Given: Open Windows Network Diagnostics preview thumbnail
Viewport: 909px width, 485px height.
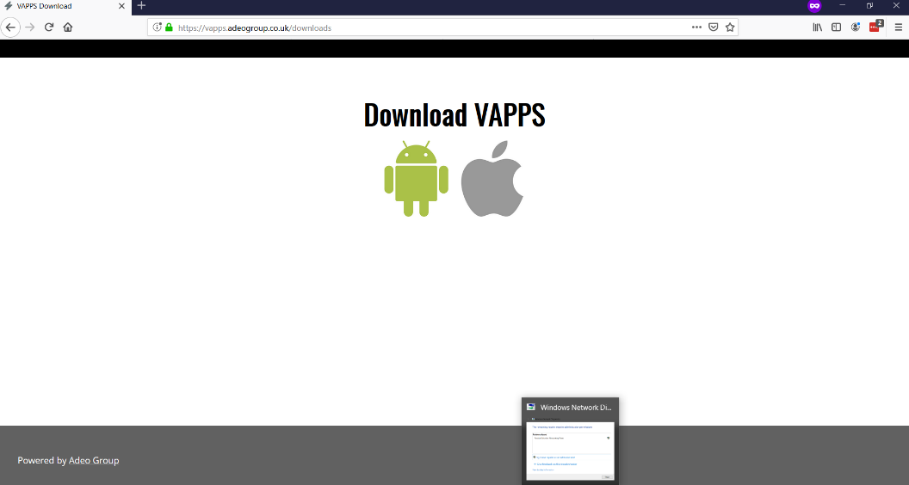Looking at the screenshot, I should coord(570,451).
